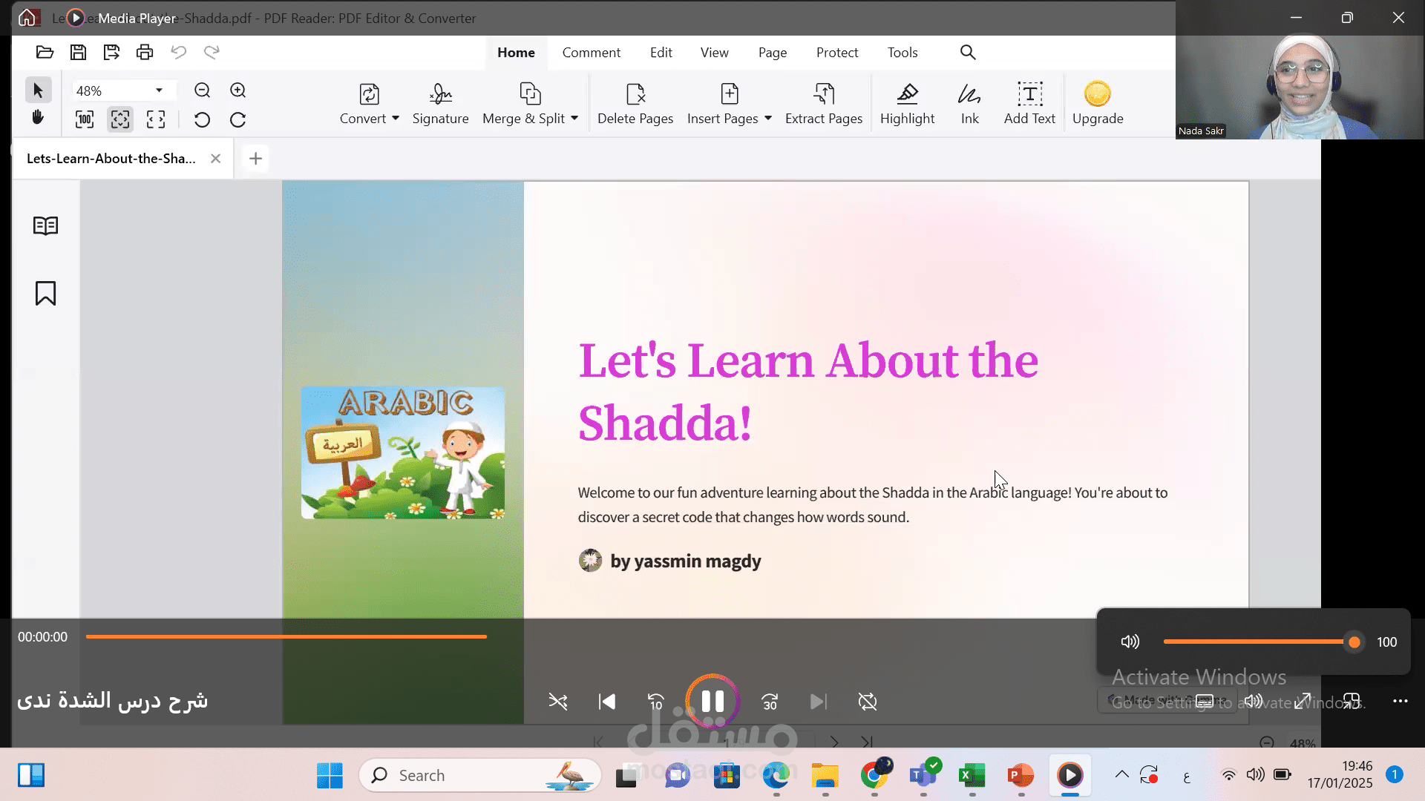Open the Protect menu tab
The width and height of the screenshot is (1425, 801).
coord(836,53)
